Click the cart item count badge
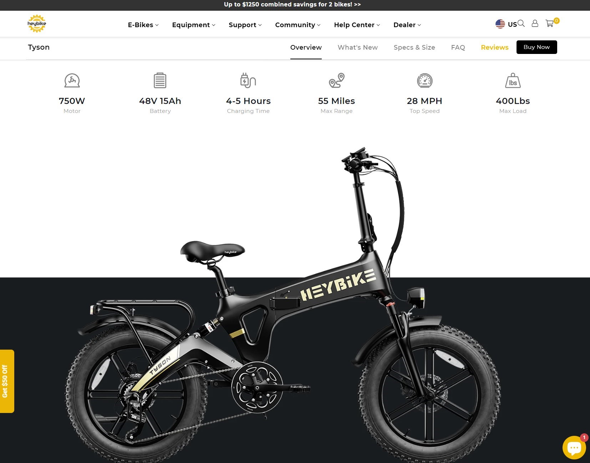The height and width of the screenshot is (463, 590). tap(556, 20)
